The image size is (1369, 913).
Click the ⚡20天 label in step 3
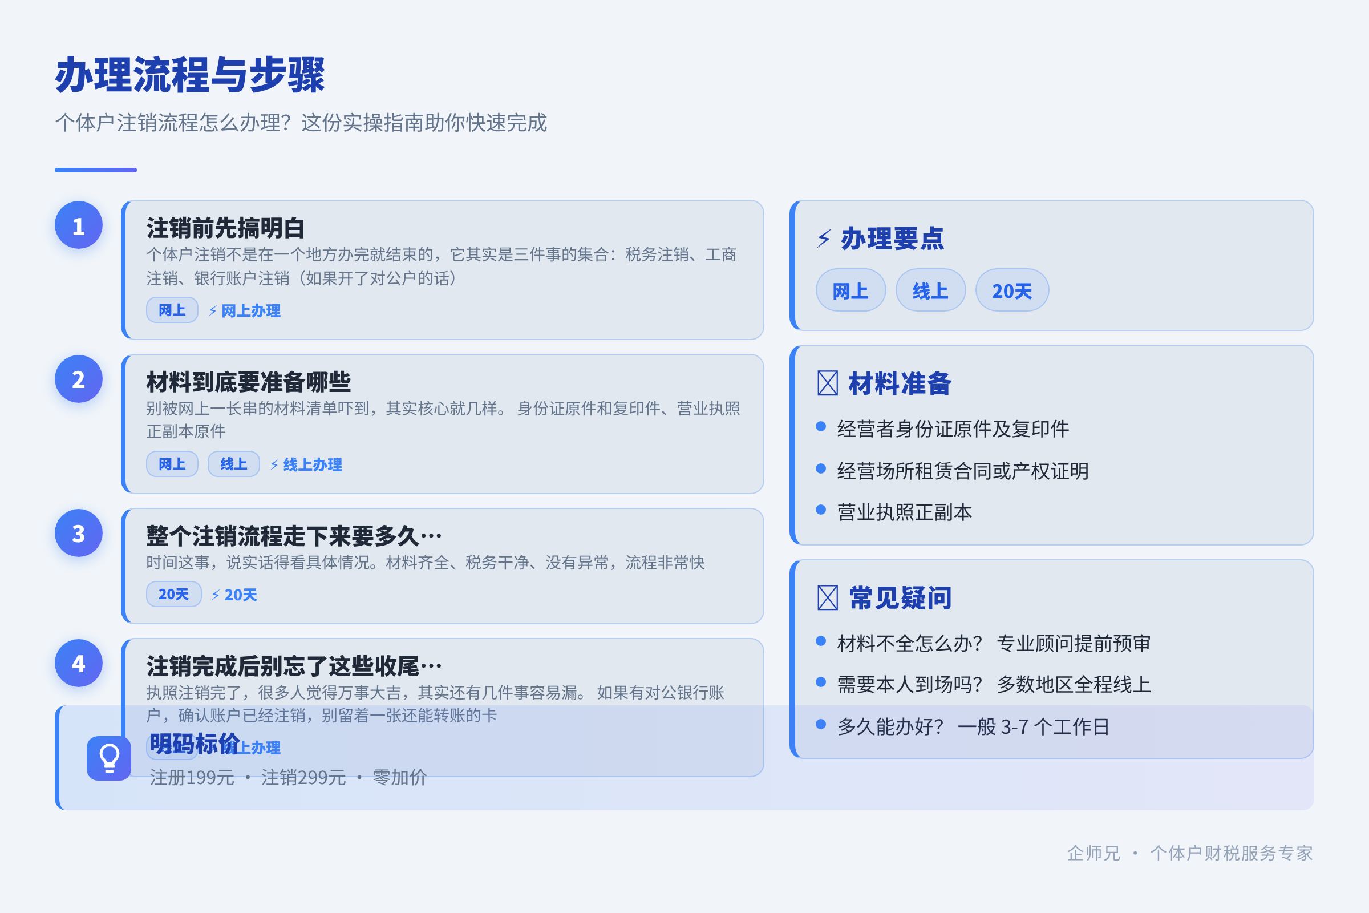pyautogui.click(x=234, y=595)
